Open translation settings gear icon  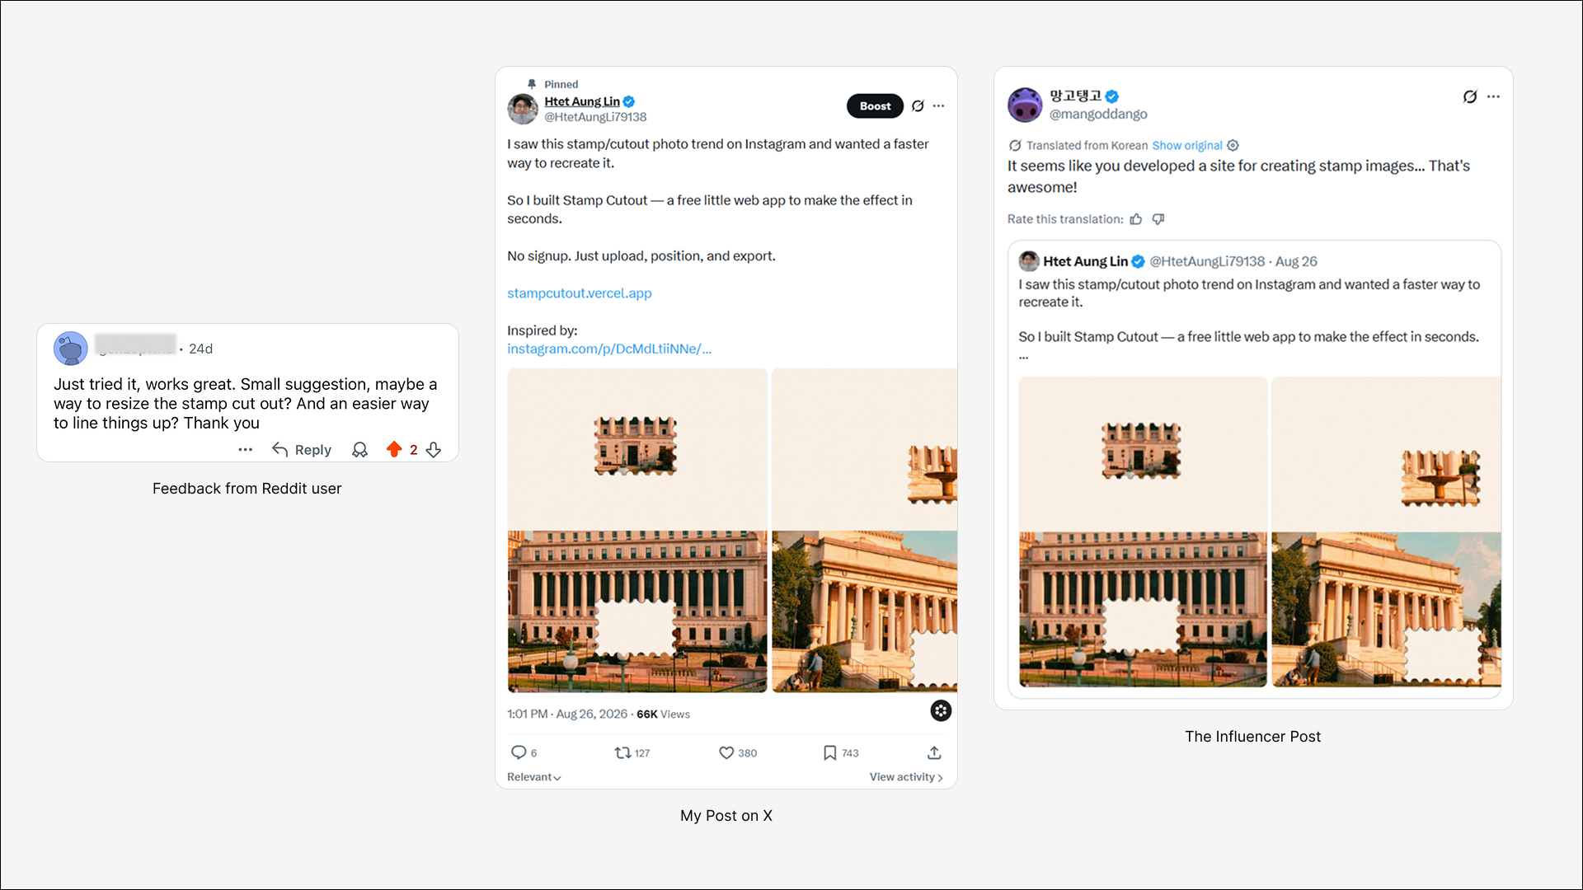(1233, 145)
